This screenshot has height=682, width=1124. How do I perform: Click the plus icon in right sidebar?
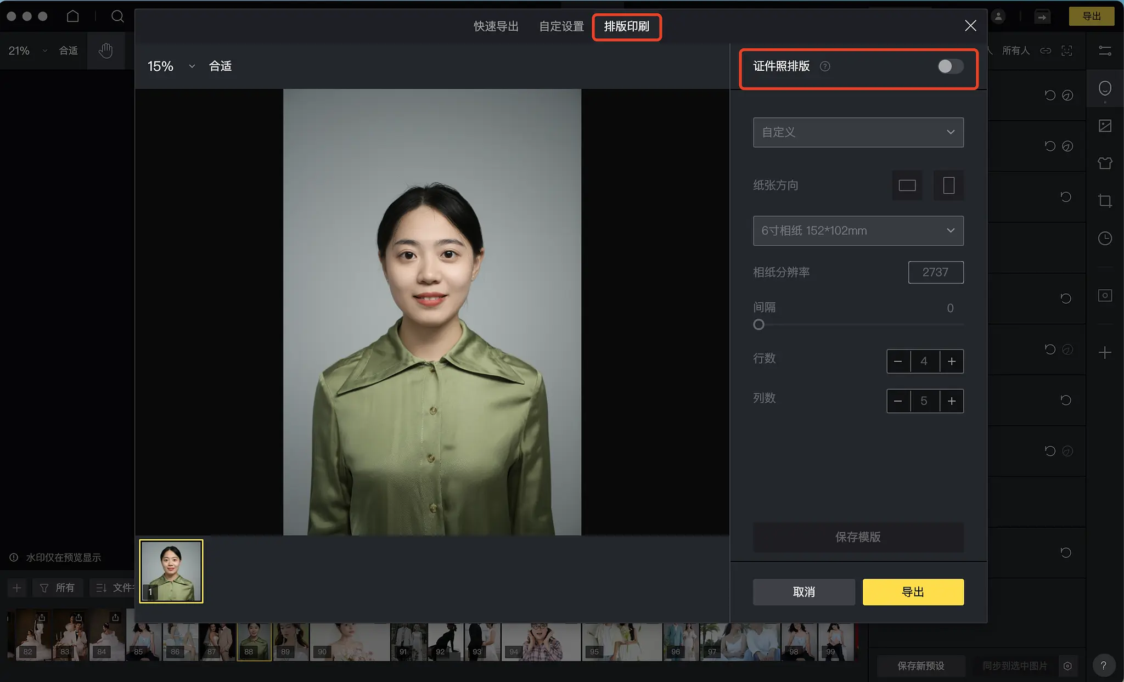click(x=1105, y=352)
